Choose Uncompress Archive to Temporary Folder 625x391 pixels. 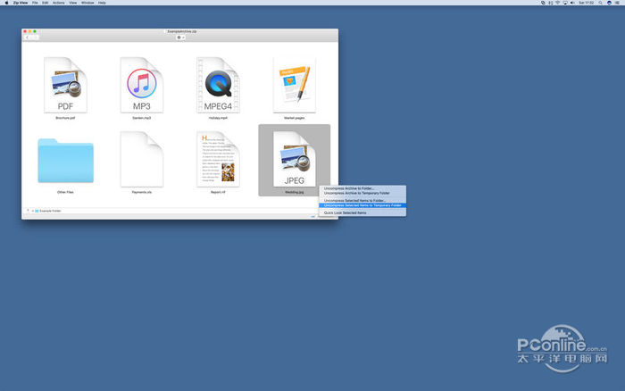357,193
